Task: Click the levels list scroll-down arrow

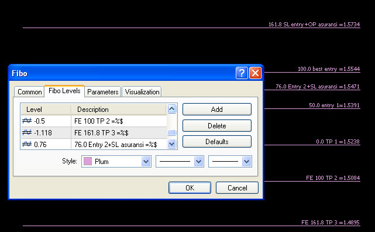Action: click(172, 144)
